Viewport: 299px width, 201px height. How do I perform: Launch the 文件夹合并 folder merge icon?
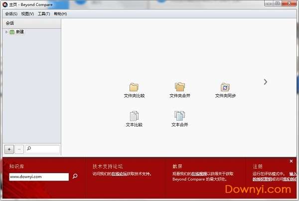pos(179,87)
